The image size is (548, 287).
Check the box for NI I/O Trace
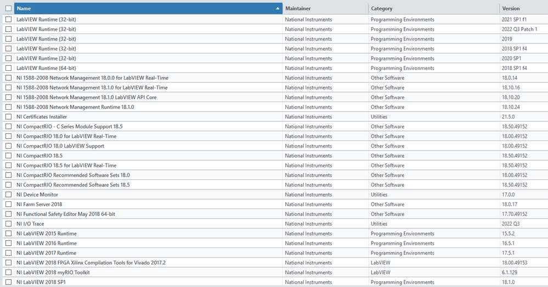(x=8, y=224)
